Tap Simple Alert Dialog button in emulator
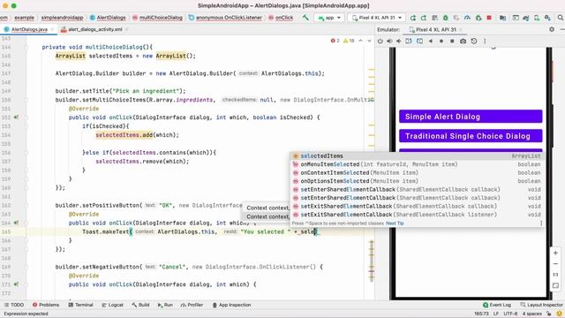Image resolution: width=565 pixels, height=318 pixels. [471, 117]
